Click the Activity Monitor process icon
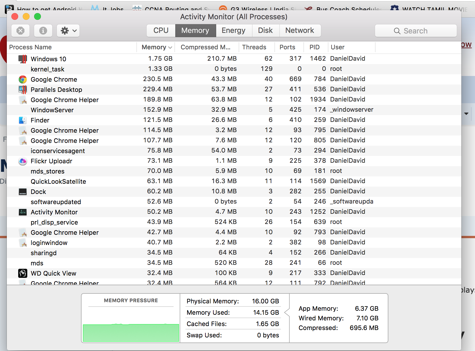 23,212
